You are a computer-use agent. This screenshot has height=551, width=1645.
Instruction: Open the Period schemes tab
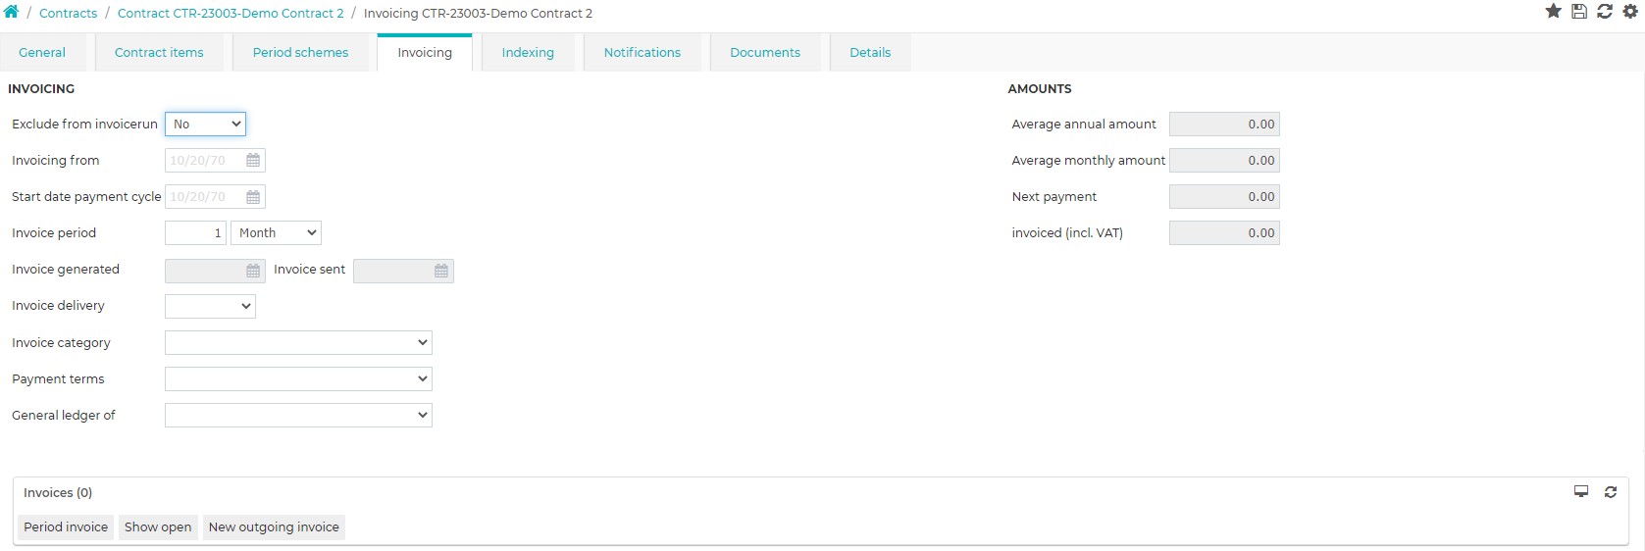point(300,53)
